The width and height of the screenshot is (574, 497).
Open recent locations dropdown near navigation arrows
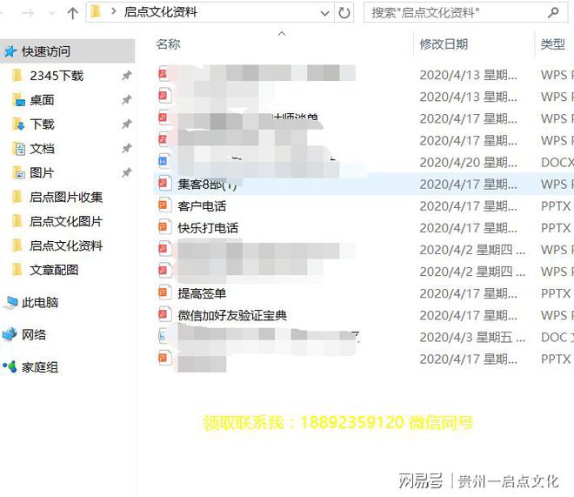click(x=51, y=13)
